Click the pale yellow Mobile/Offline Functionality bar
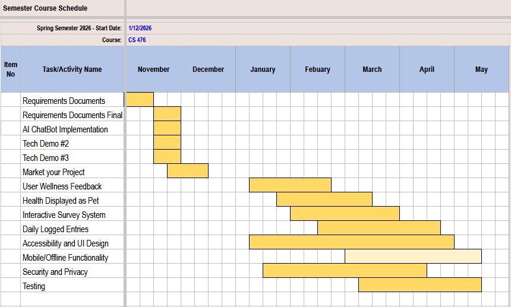The width and height of the screenshot is (511, 307). [x=413, y=257]
